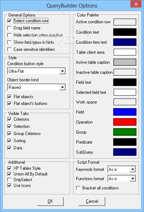Pick Active condition row color
This screenshot has width=144, height=212.
pyautogui.click(x=125, y=22)
